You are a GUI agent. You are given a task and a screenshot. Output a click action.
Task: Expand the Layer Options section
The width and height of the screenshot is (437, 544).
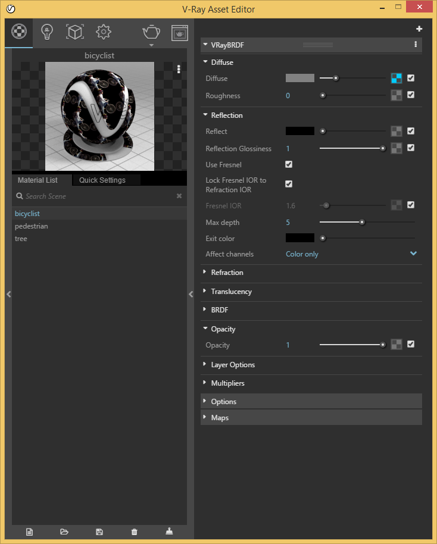point(205,364)
